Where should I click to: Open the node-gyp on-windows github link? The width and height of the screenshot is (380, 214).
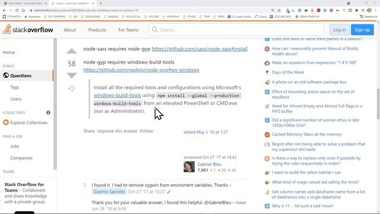[141, 70]
